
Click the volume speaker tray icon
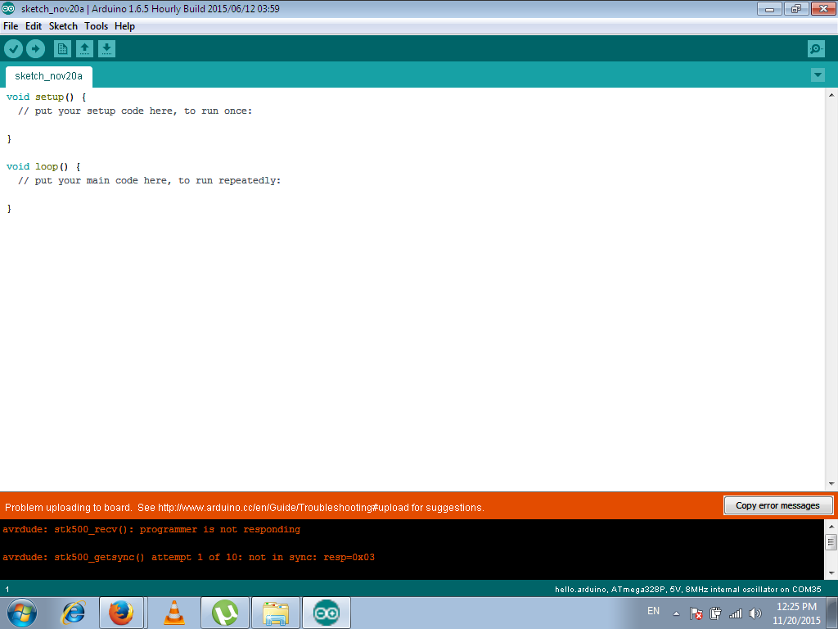click(x=755, y=613)
